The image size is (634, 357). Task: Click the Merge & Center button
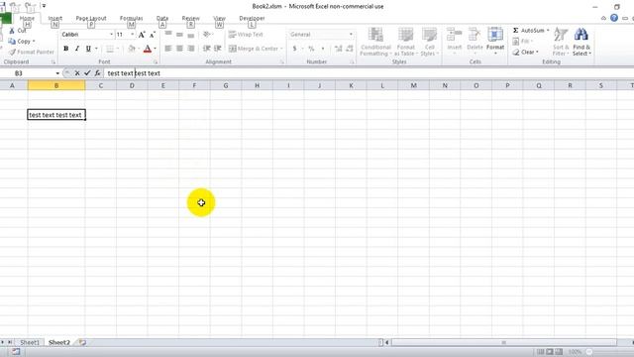click(254, 49)
